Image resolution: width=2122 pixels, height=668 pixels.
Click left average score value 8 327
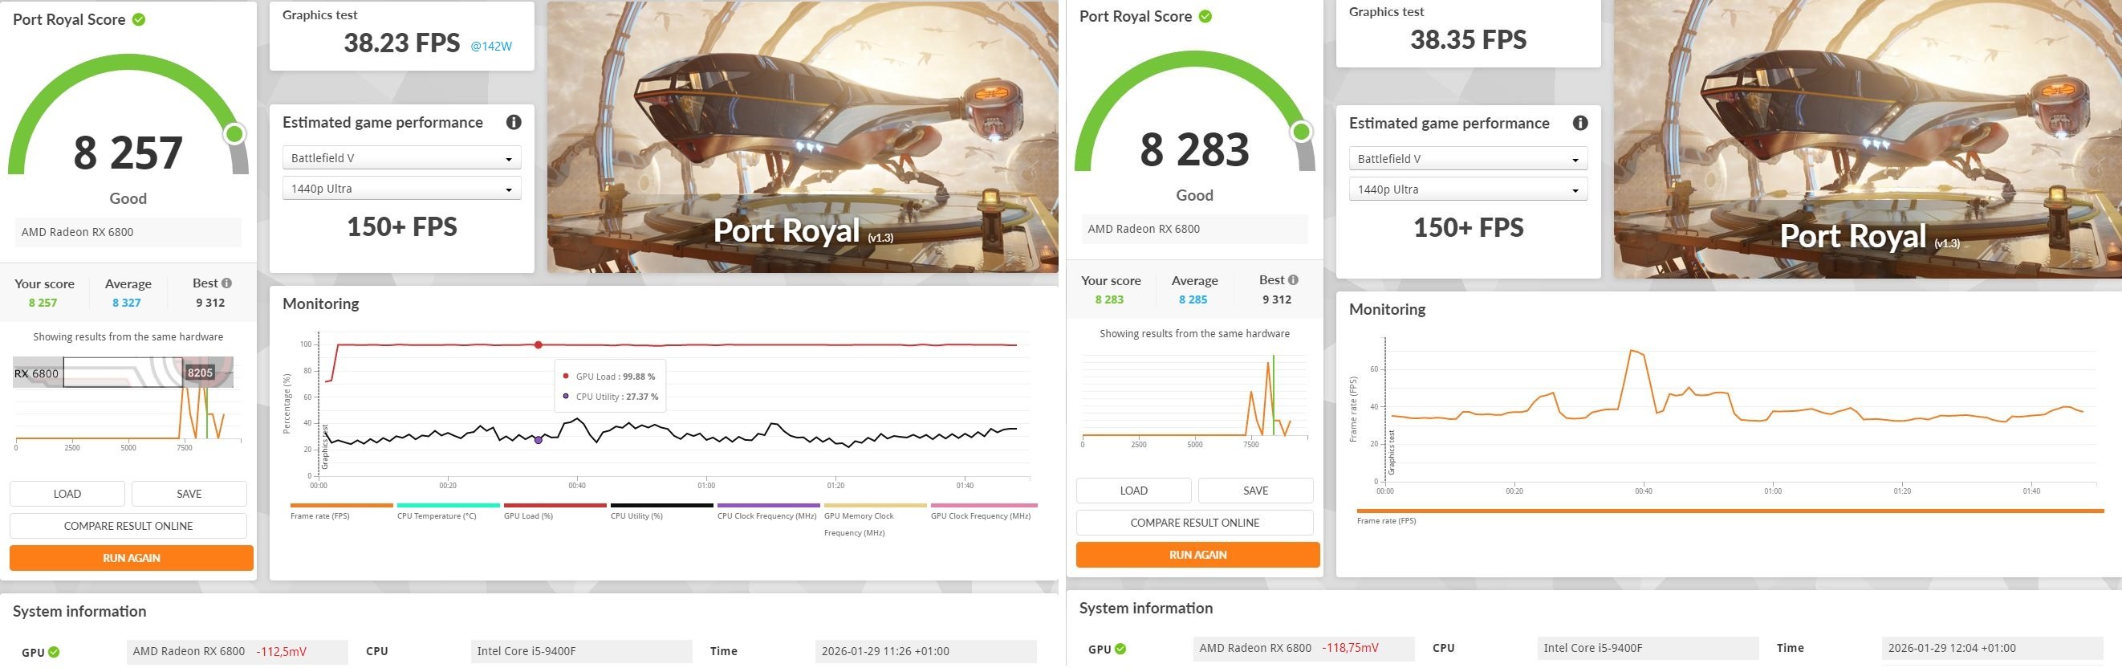click(127, 303)
